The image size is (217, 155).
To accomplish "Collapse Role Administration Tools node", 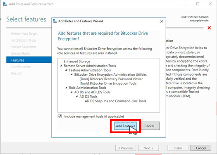I will click(66, 88).
